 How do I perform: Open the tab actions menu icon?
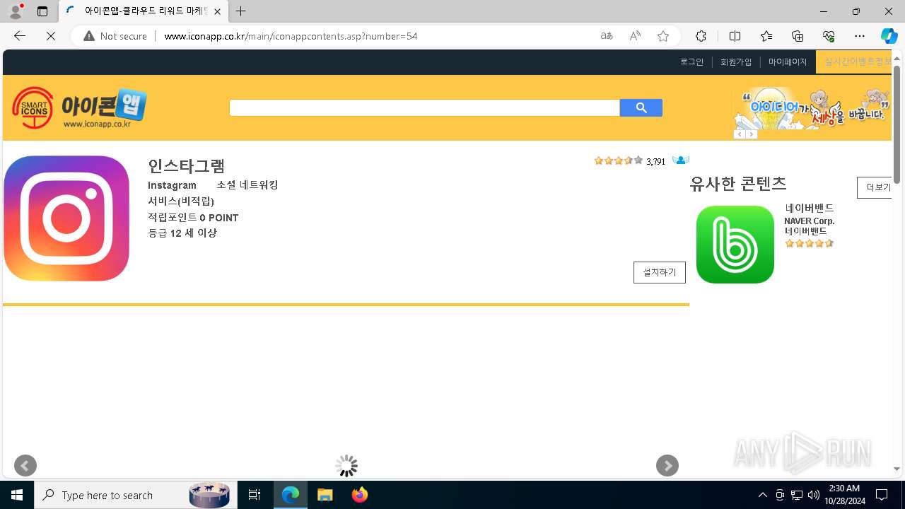pyautogui.click(x=42, y=11)
